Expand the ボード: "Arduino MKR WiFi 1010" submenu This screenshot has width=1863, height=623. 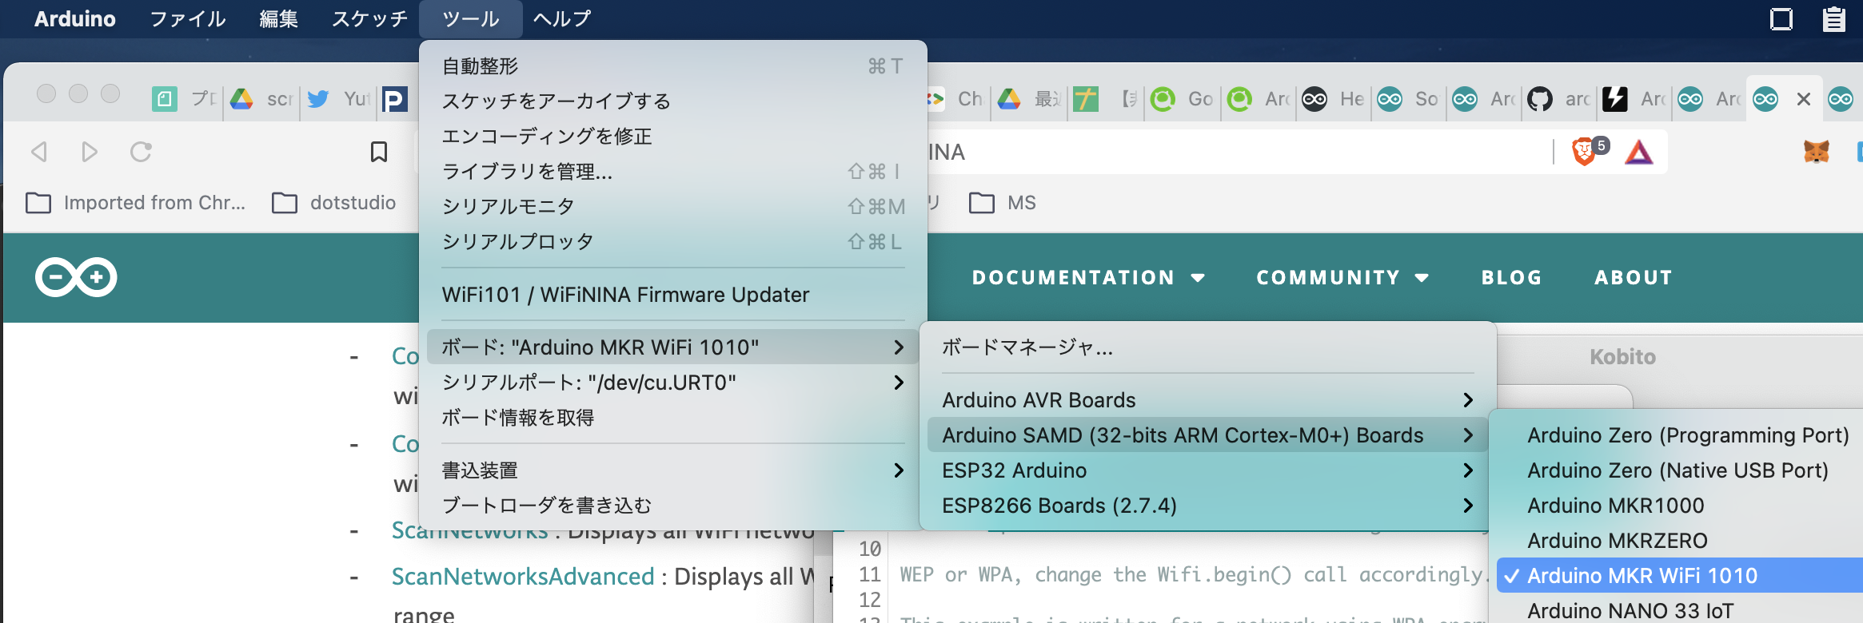click(672, 347)
